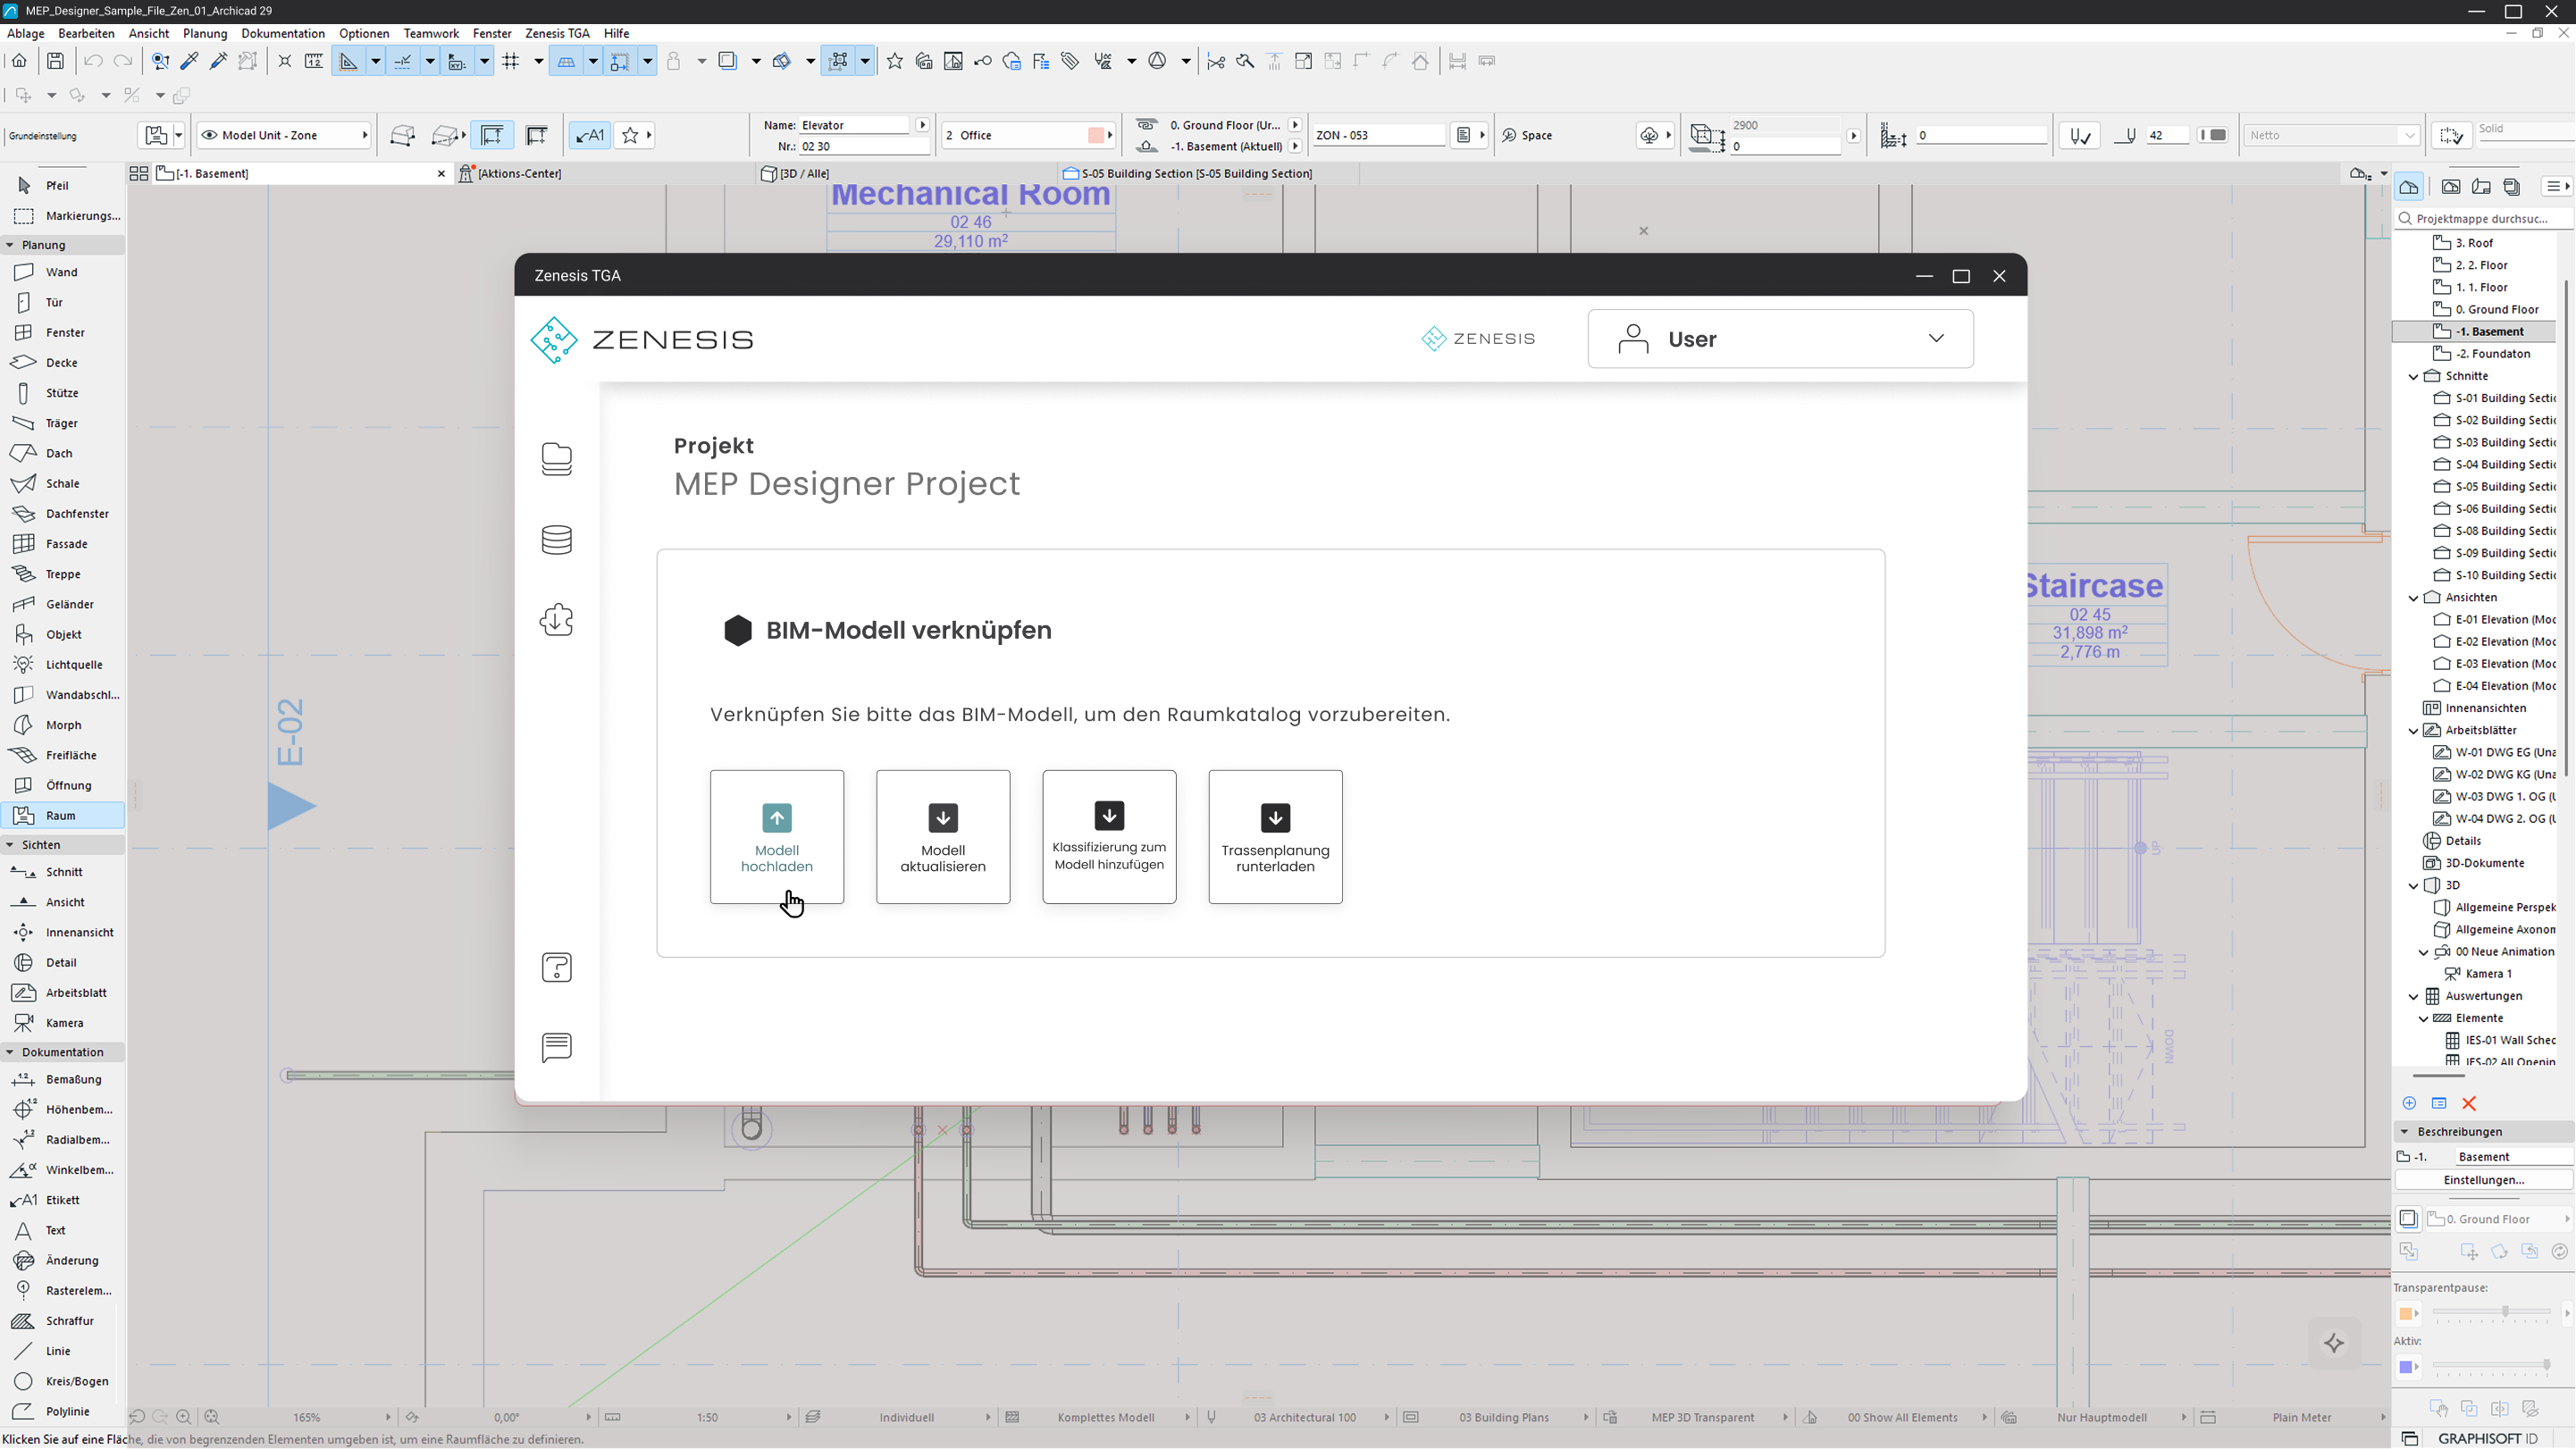Click the Einstellungen... button

[2483, 1180]
